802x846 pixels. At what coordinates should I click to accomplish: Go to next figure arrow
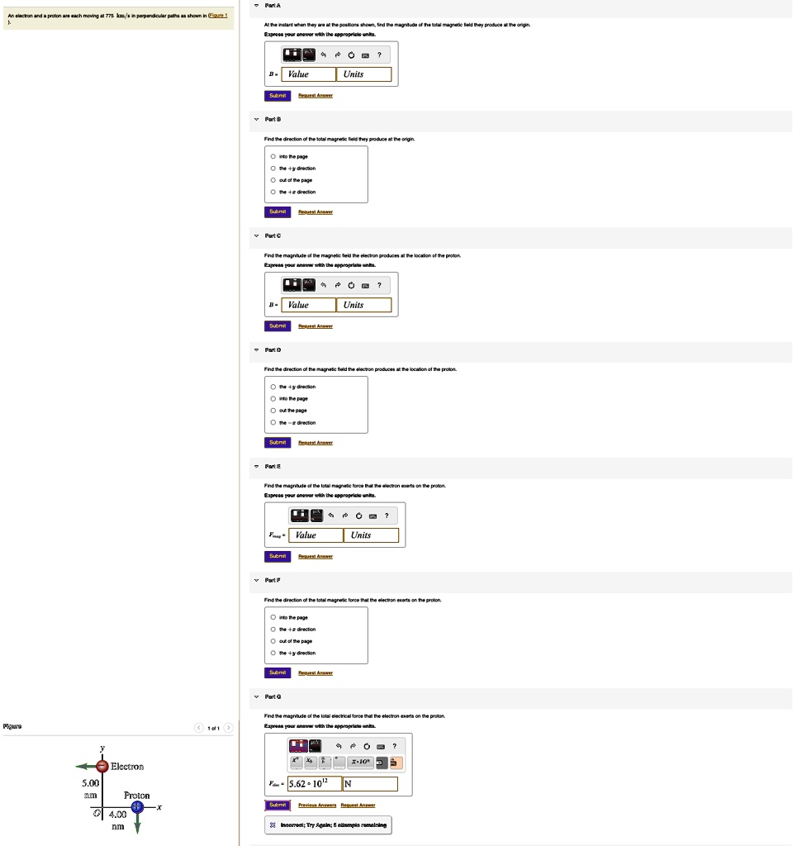tap(229, 728)
